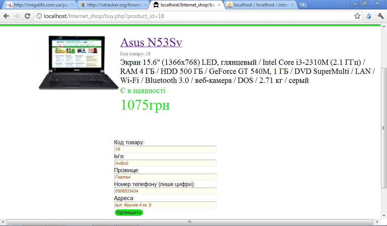The image size is (387, 226).
Task: Submit the order with Підтвердити button
Action: [129, 212]
